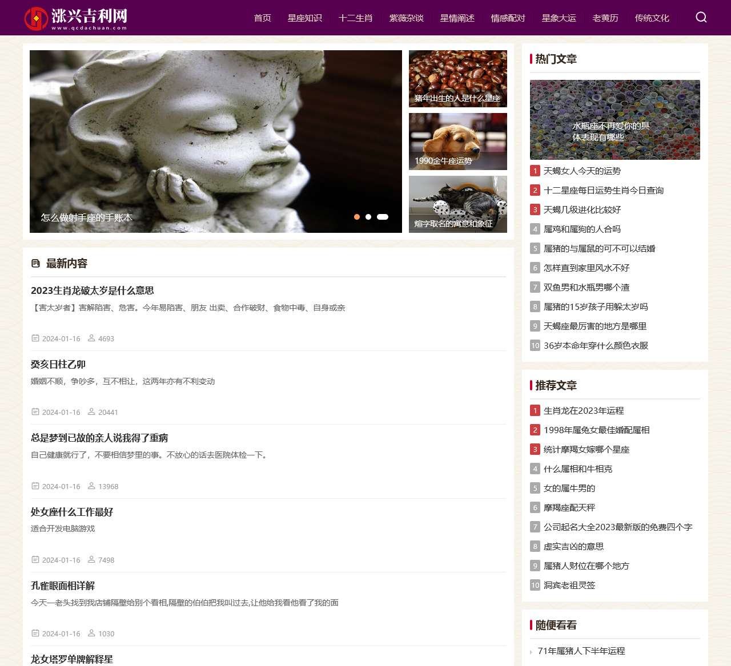
Task: Click calendar icon beside 2023生肖龙破太岁 date
Action: point(35,338)
